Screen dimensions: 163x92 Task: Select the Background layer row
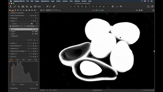(24, 36)
